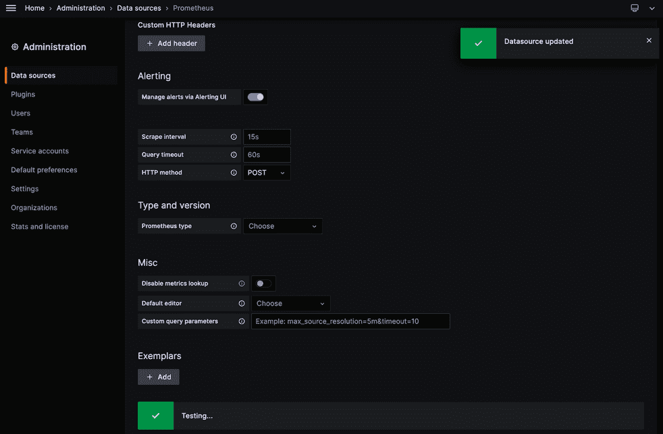Click Prometheus type info icon
The width and height of the screenshot is (663, 434).
point(234,226)
